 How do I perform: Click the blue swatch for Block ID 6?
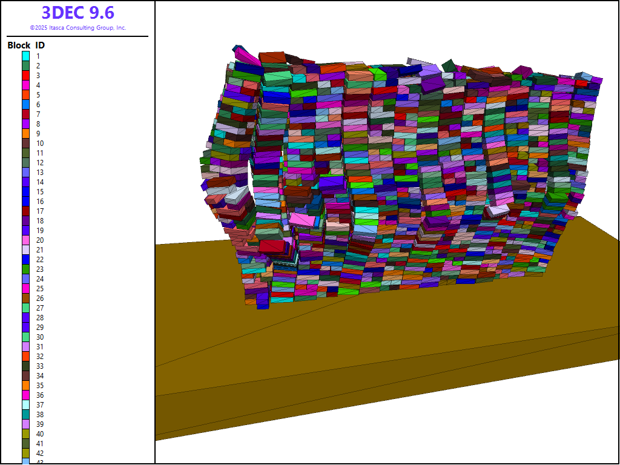click(x=26, y=104)
